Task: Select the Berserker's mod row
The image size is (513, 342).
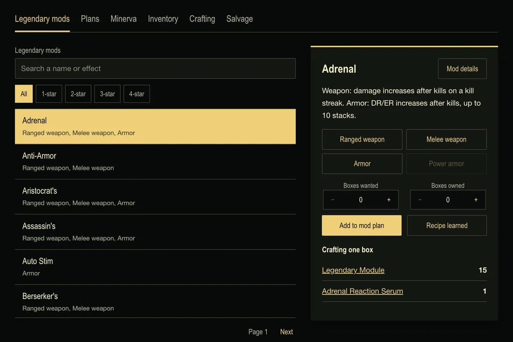Action: pyautogui.click(x=155, y=301)
